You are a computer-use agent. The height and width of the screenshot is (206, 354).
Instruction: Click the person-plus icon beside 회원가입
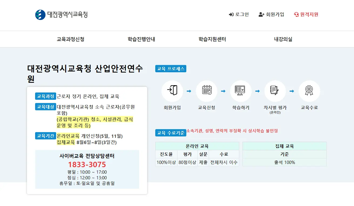261,15
